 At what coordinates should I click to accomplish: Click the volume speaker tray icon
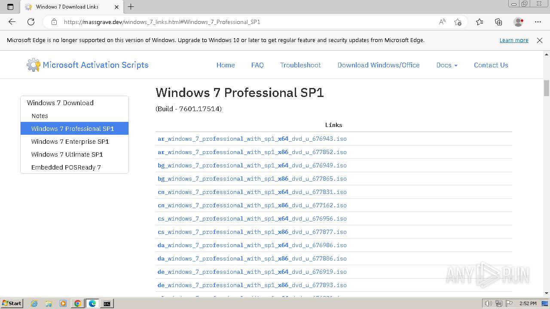489,303
